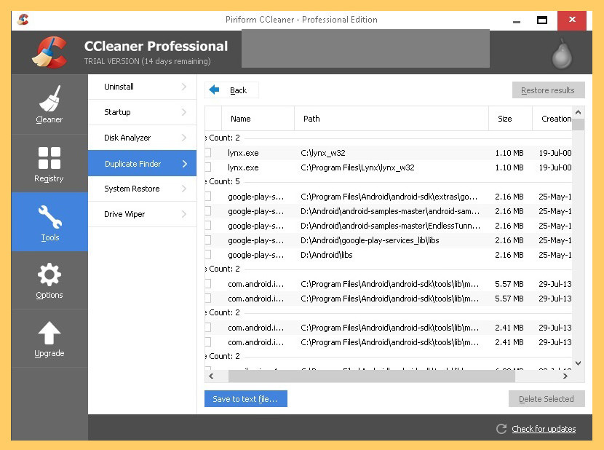Select the Tools wrench icon
This screenshot has height=450, width=604.
pyautogui.click(x=49, y=216)
